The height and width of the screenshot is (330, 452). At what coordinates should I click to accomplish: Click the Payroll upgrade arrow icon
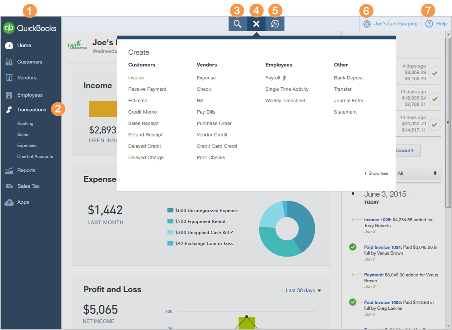284,78
